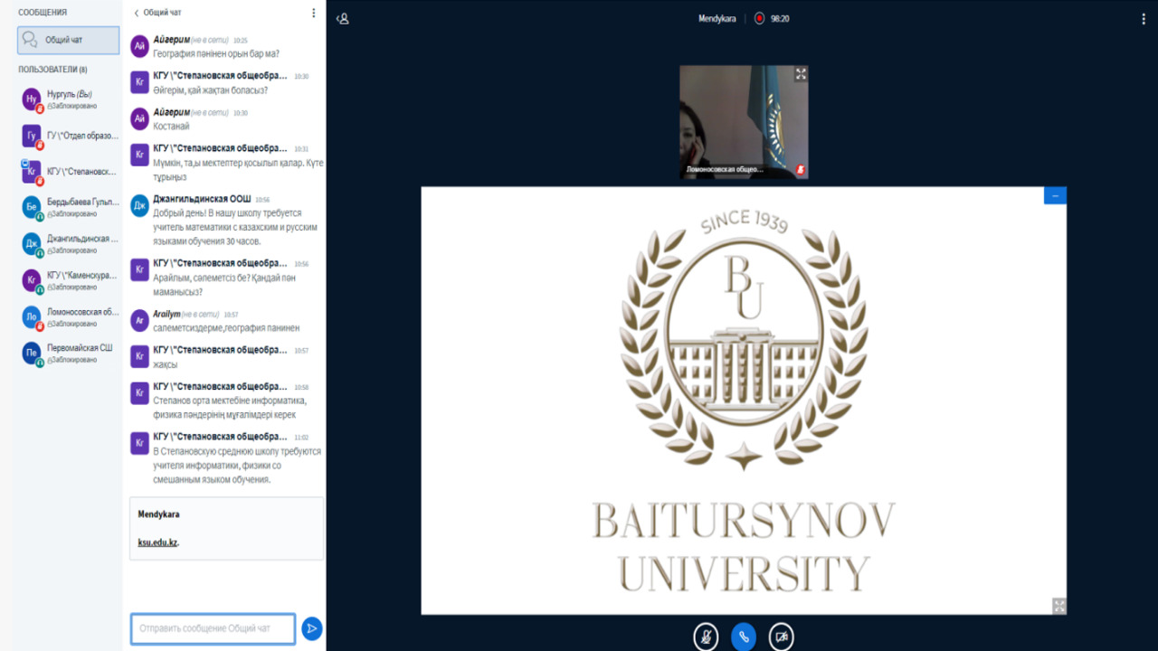1158x651 pixels.
Task: Select user Джангильдинская in user list
Action: pos(69,244)
